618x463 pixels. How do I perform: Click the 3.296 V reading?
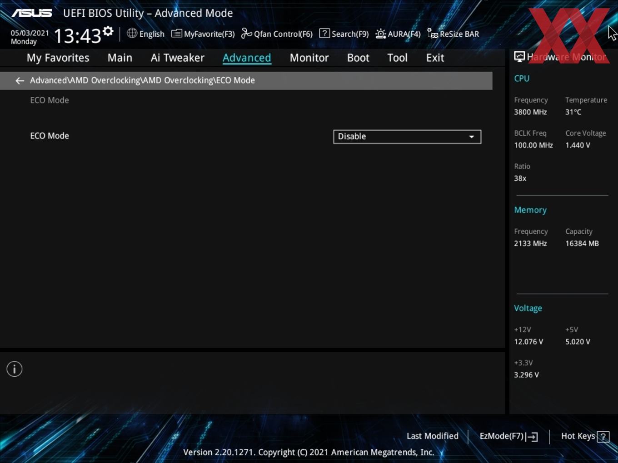526,375
